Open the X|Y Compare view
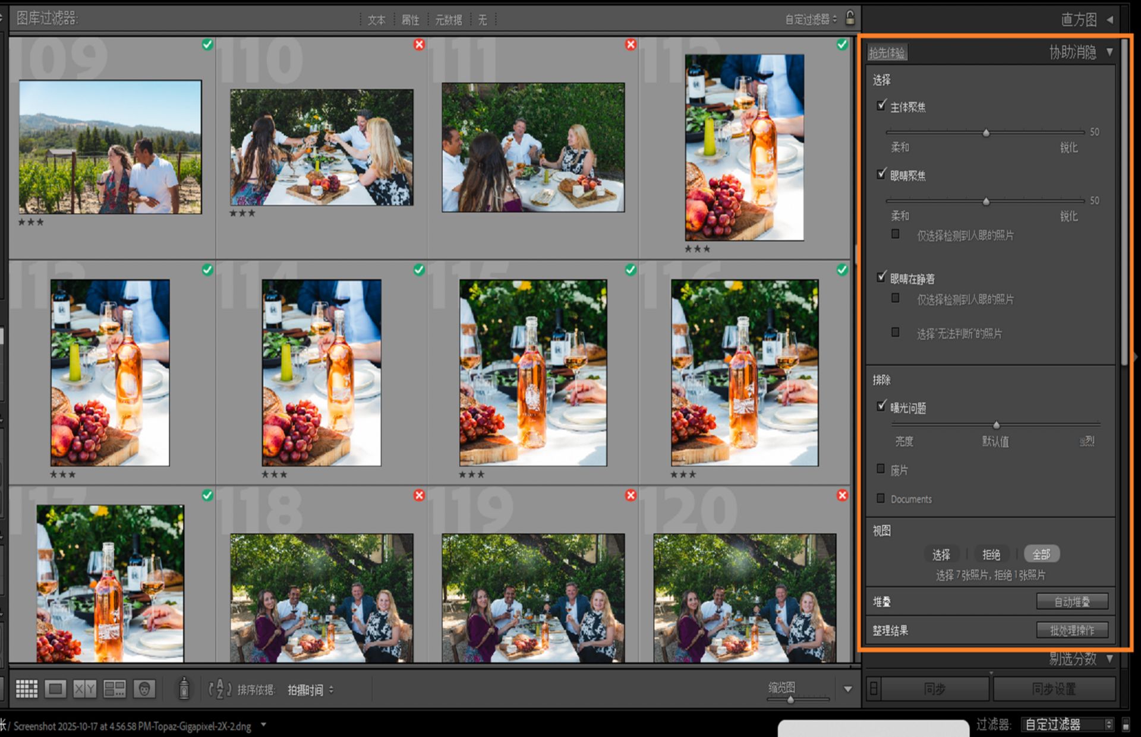 [84, 689]
